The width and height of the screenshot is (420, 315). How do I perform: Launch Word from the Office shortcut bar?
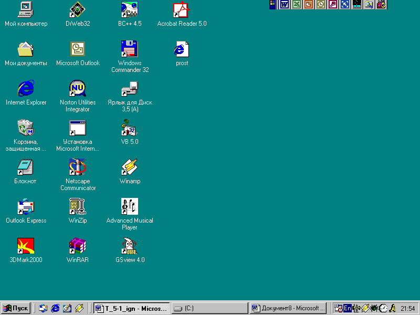(x=285, y=5)
